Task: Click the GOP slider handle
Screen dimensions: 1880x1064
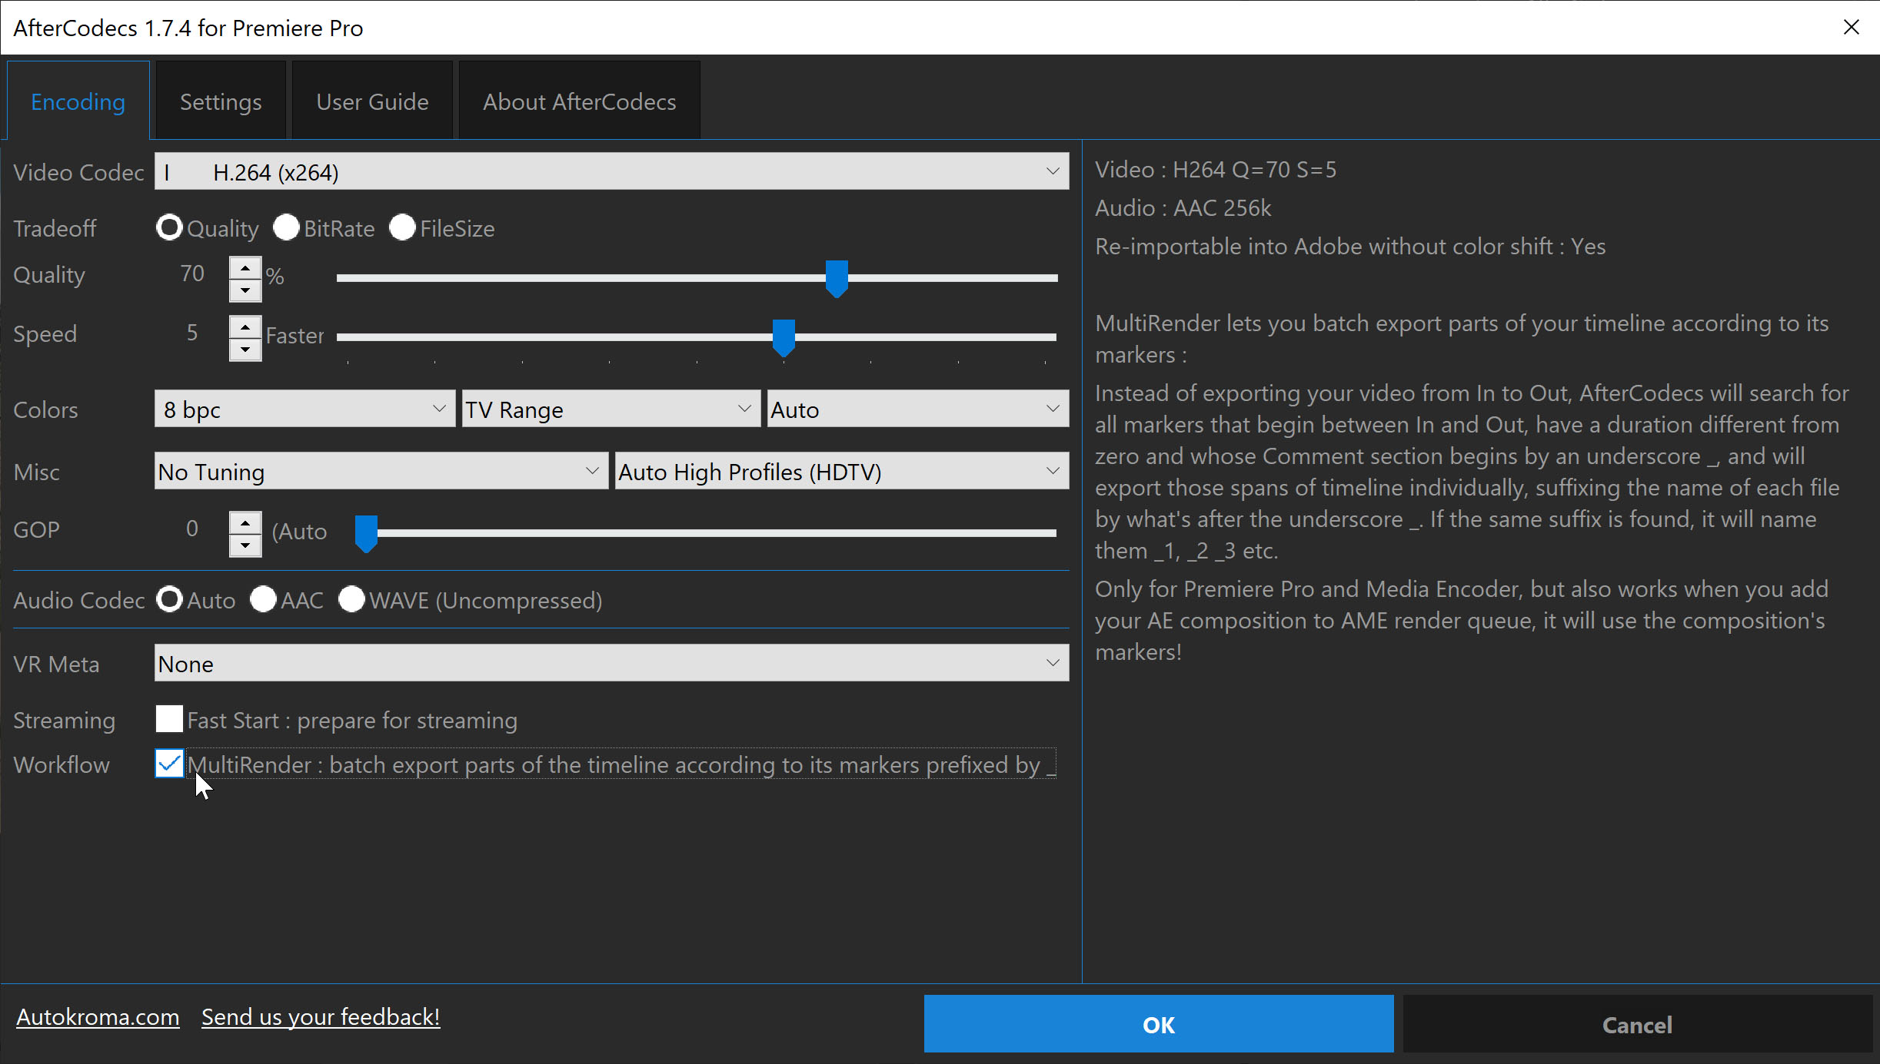Action: point(366,532)
